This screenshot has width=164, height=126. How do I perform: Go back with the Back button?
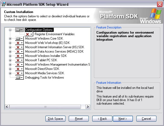pyautogui.click(x=102, y=119)
